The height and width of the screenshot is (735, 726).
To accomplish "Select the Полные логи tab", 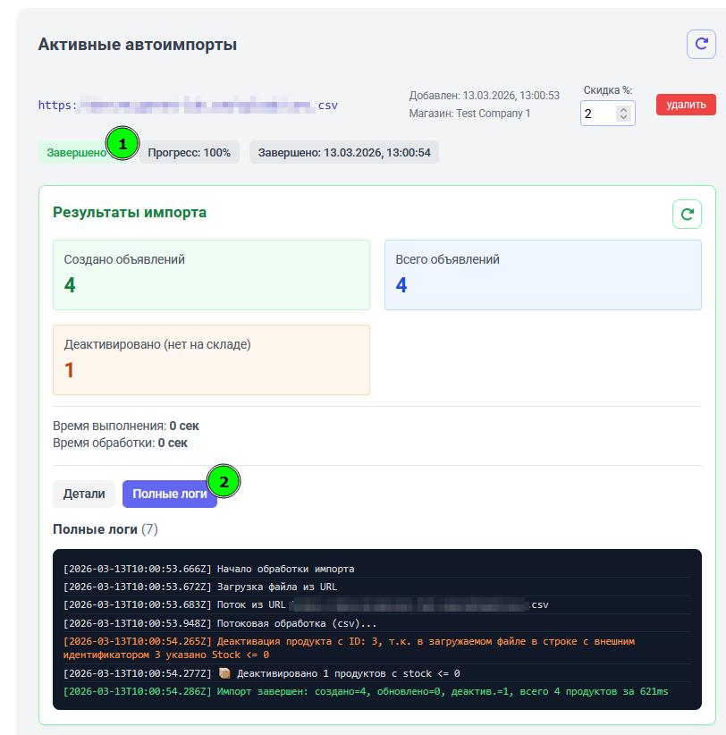I will click(x=170, y=493).
